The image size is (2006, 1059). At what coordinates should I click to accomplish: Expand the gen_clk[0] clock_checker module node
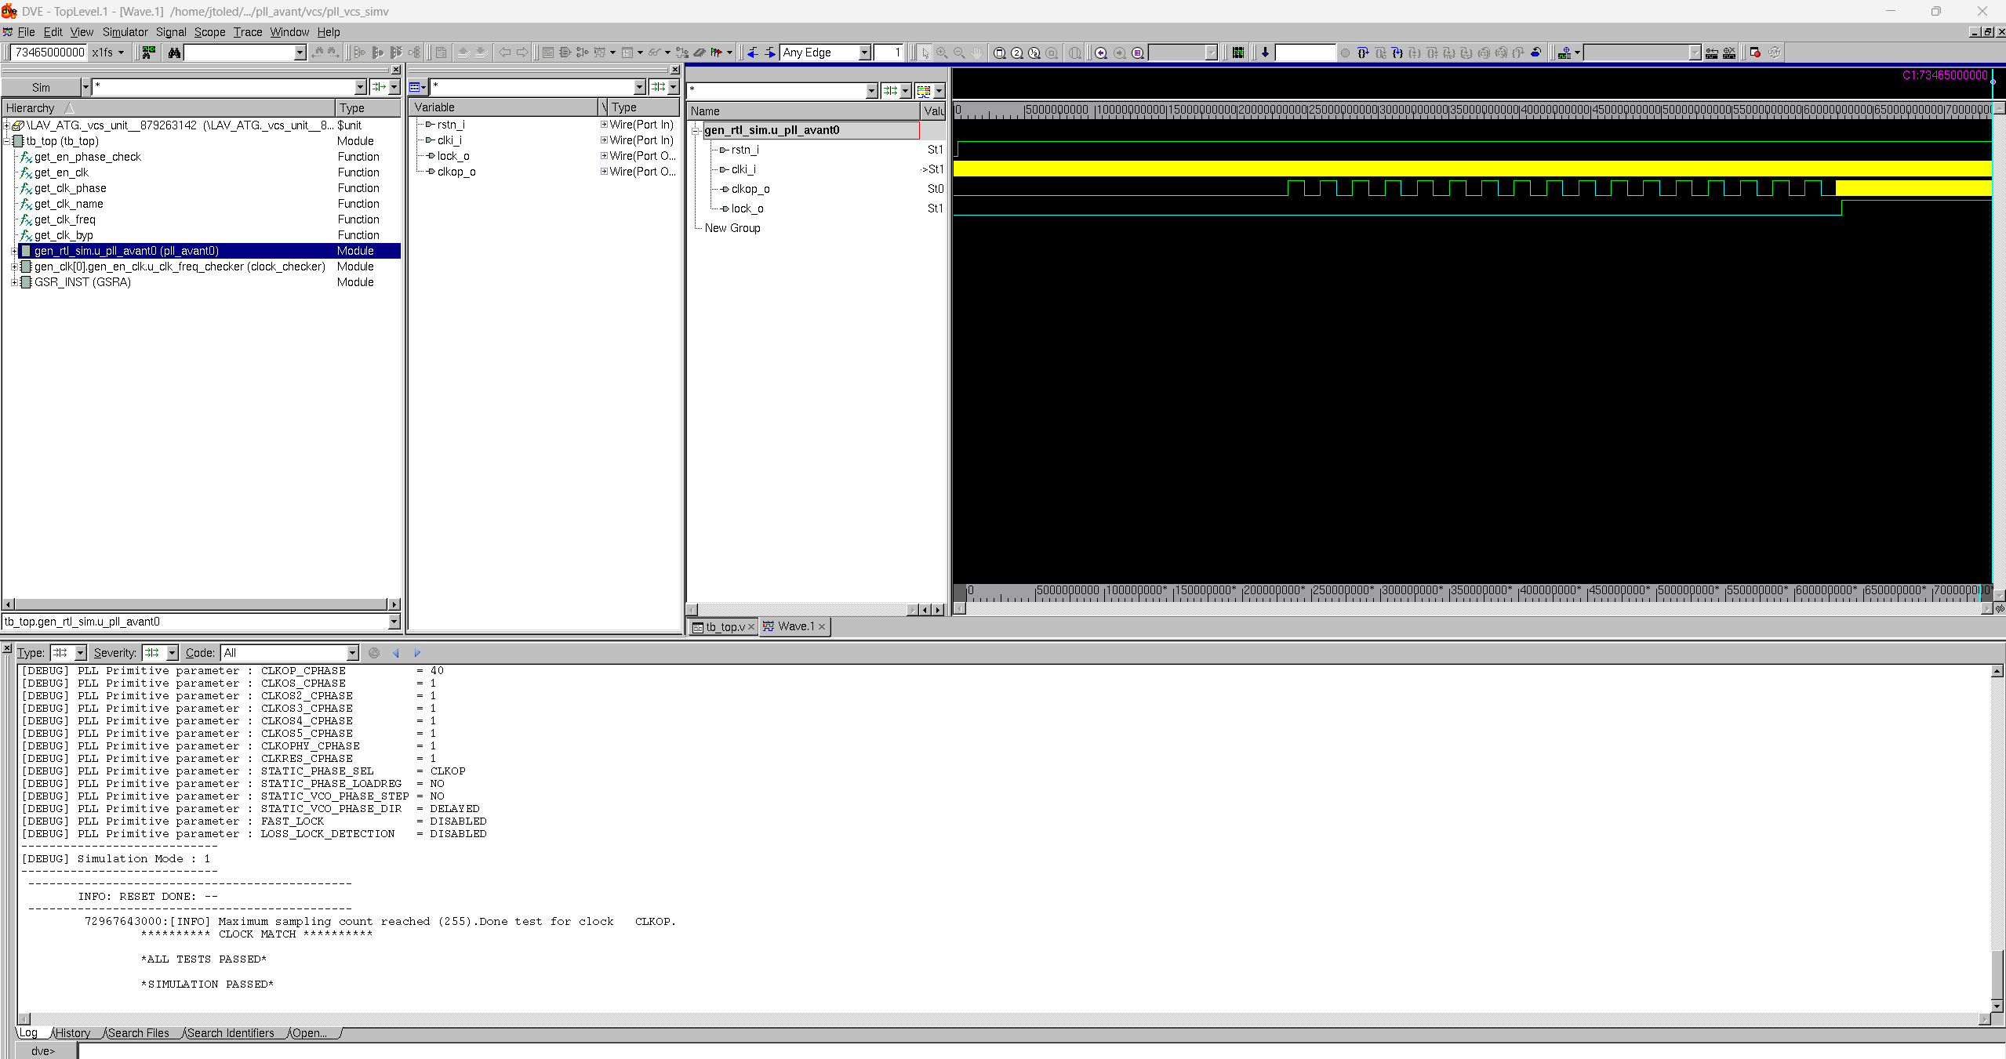click(x=14, y=267)
